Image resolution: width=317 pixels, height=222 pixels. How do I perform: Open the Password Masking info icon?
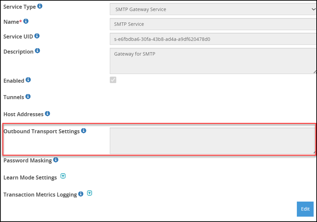56,160
